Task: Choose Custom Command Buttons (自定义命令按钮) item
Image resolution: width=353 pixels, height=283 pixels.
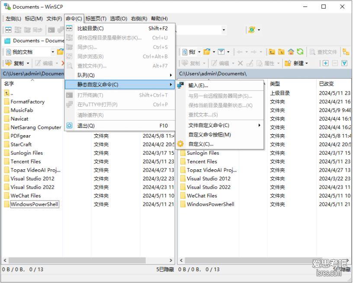Action: tap(220, 135)
